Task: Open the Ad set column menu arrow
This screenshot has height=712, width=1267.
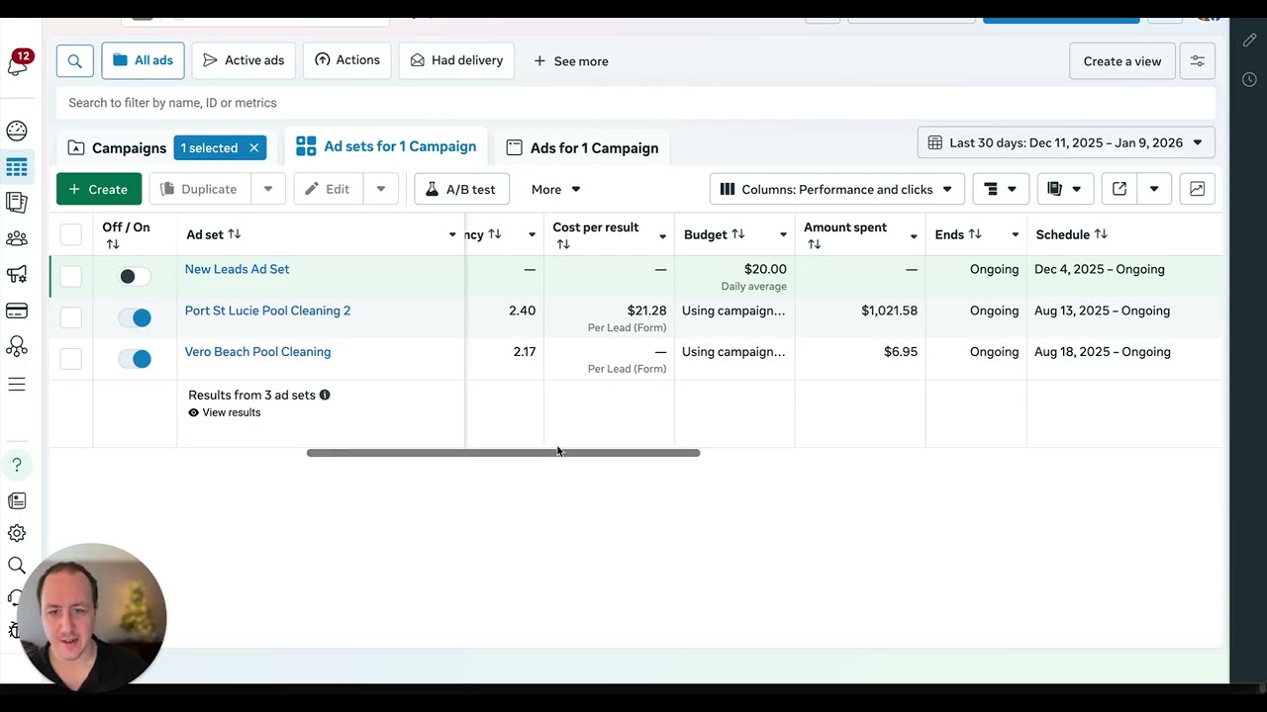Action: pos(452,234)
